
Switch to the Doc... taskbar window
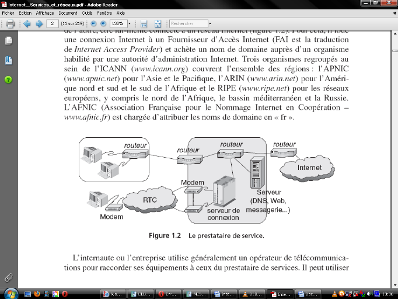click(x=308, y=294)
